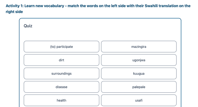
Task: Click the 'dirt' word card
Action: [x=61, y=60]
